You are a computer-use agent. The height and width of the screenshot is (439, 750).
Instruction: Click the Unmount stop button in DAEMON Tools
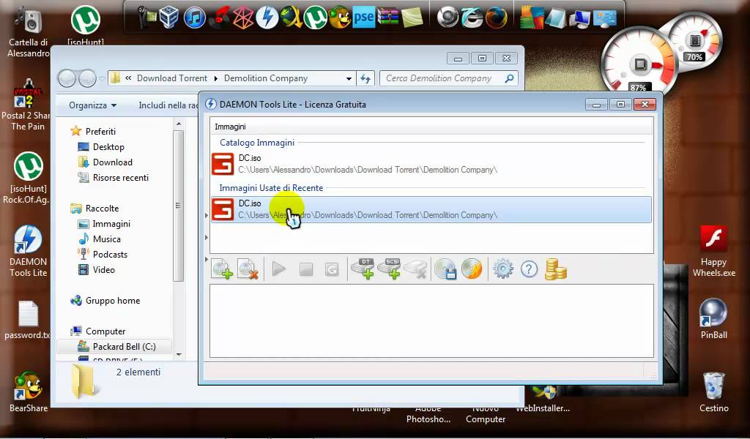[305, 269]
